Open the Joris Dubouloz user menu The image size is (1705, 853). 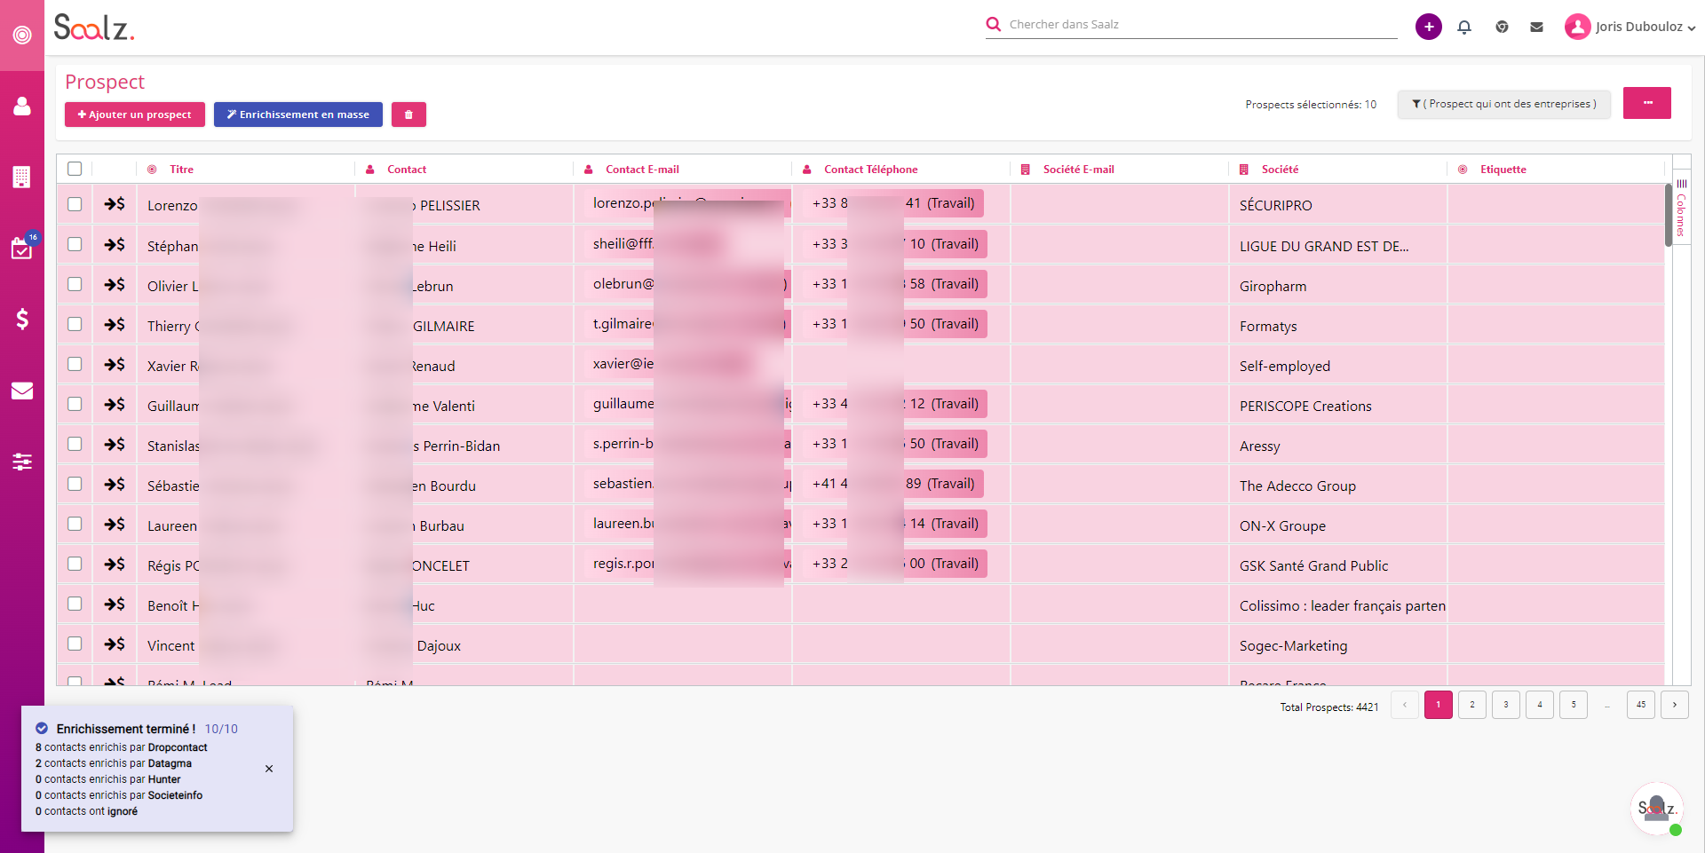coord(1630,27)
